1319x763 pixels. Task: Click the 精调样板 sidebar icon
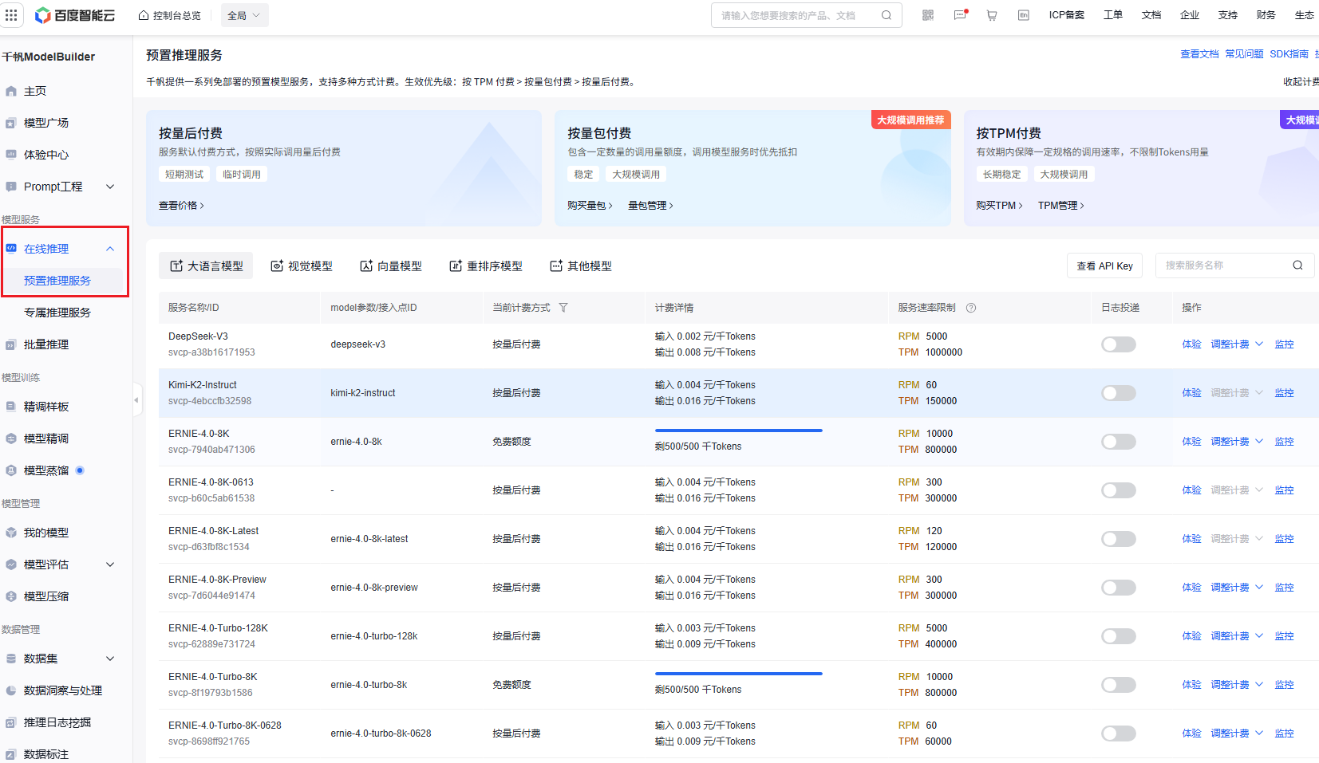[x=11, y=407]
